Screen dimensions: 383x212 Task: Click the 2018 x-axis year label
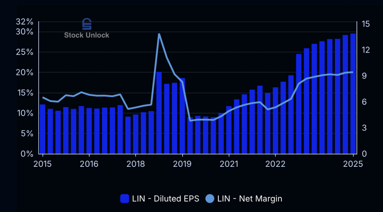[135, 164]
